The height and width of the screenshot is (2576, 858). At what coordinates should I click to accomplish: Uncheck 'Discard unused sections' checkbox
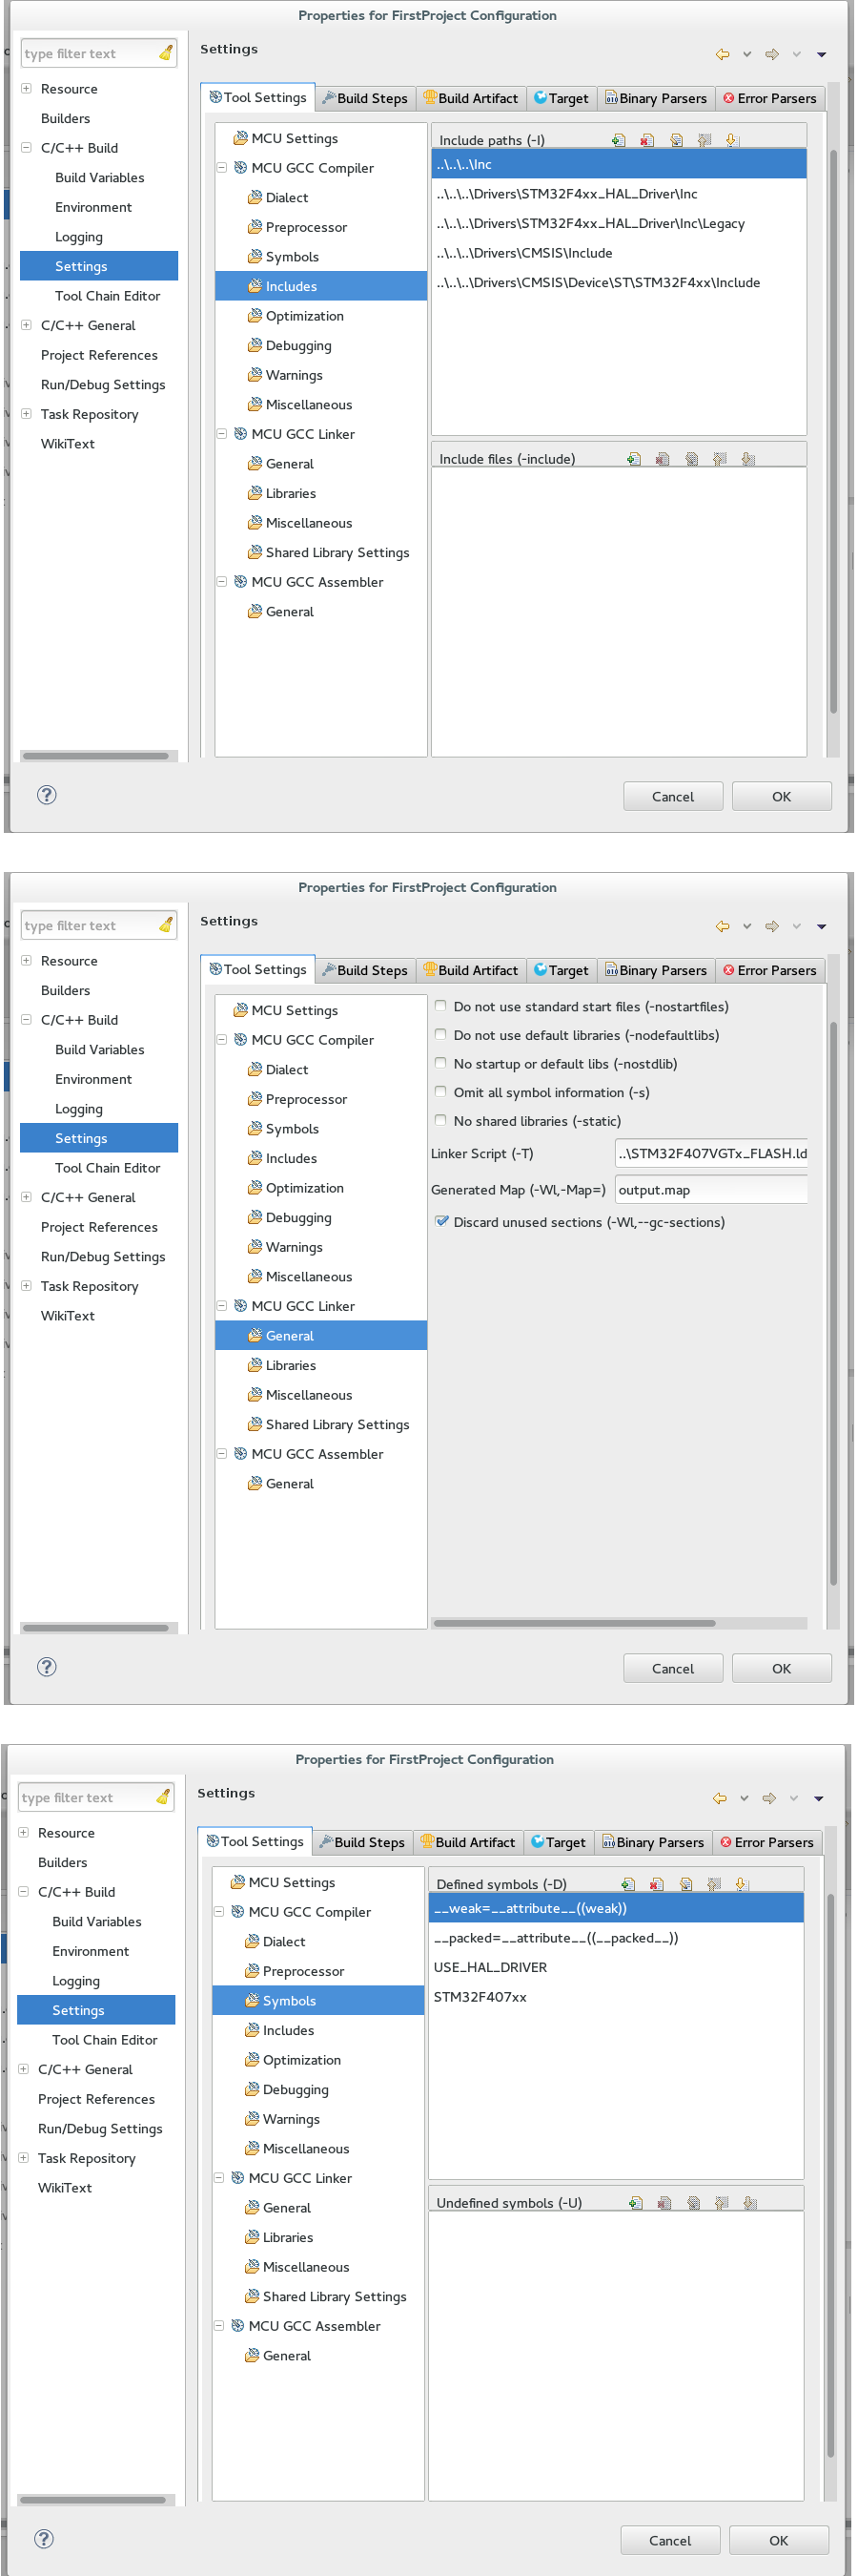point(440,1221)
